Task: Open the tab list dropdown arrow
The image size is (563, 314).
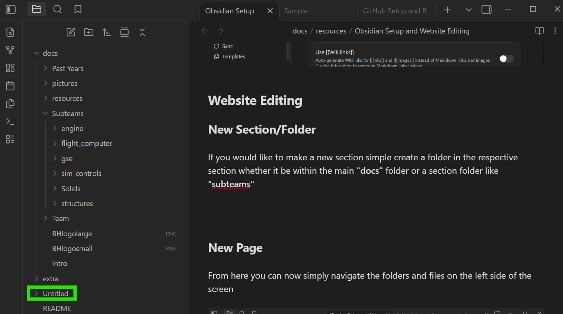Action: tap(468, 10)
